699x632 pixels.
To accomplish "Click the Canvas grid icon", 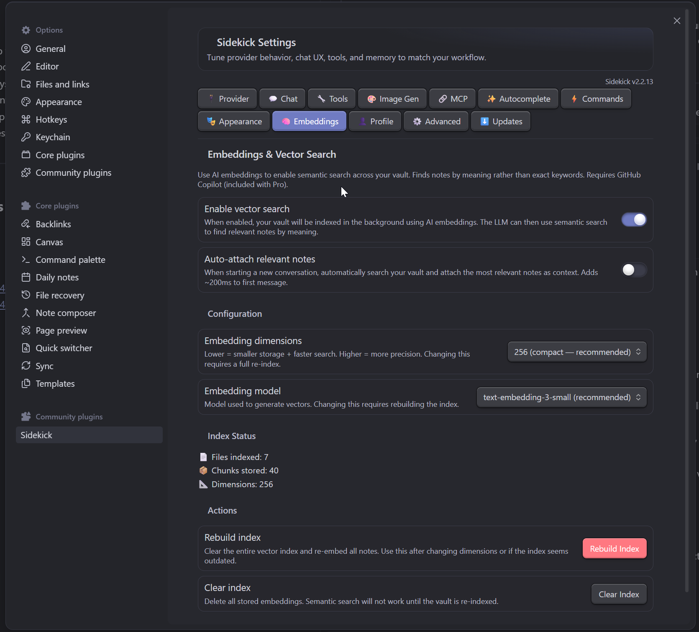I will point(26,242).
